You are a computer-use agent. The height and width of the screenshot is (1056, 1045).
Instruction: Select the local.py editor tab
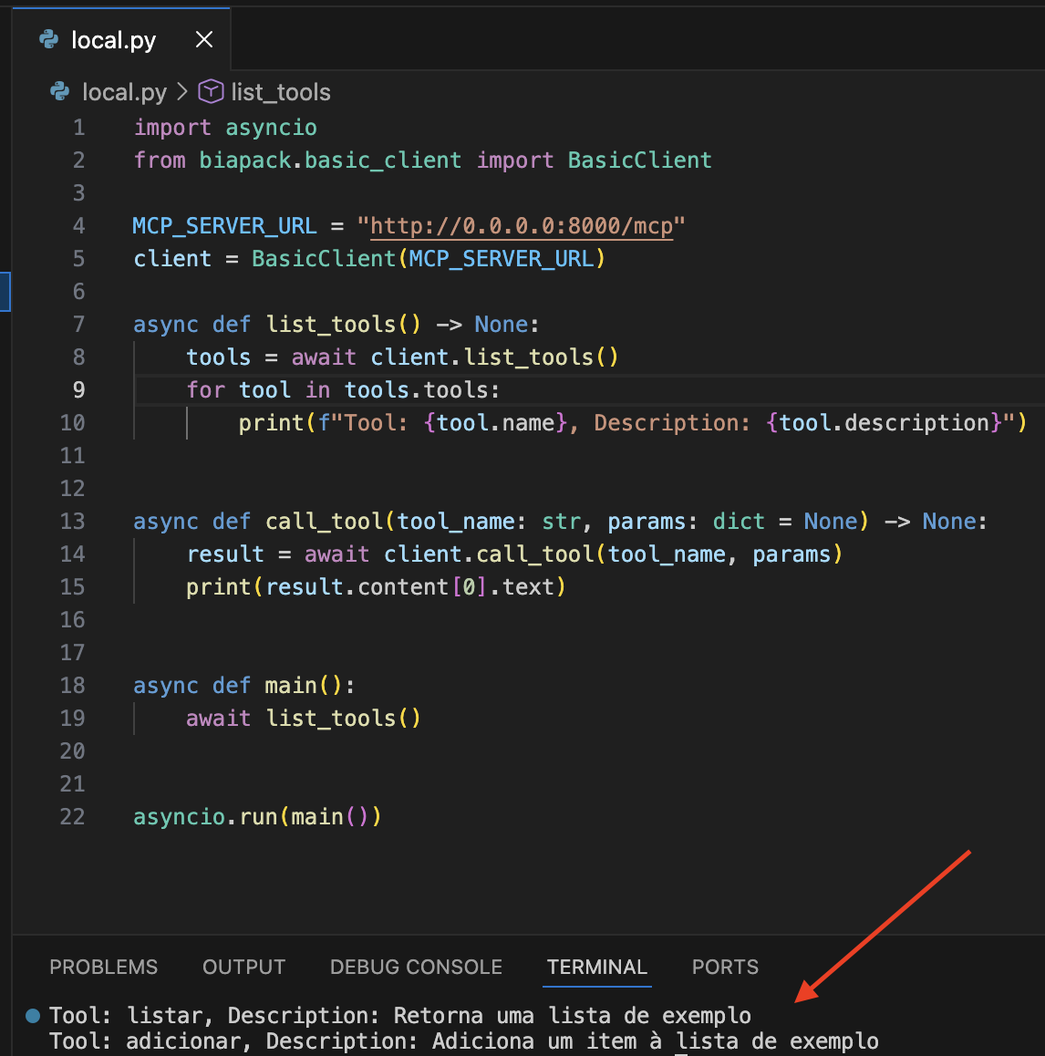(x=113, y=40)
